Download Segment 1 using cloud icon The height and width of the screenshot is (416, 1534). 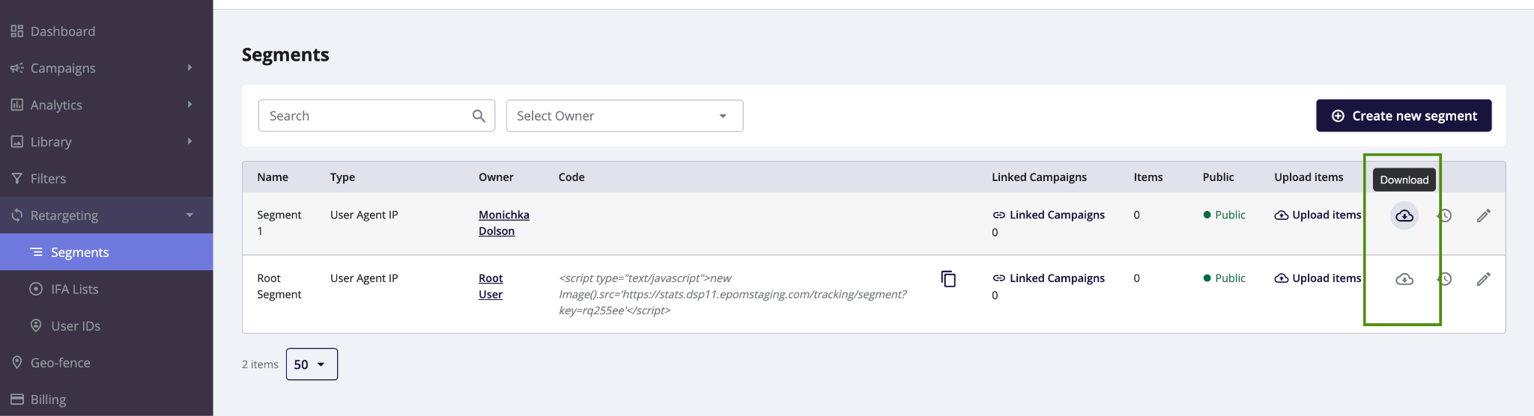pyautogui.click(x=1404, y=215)
